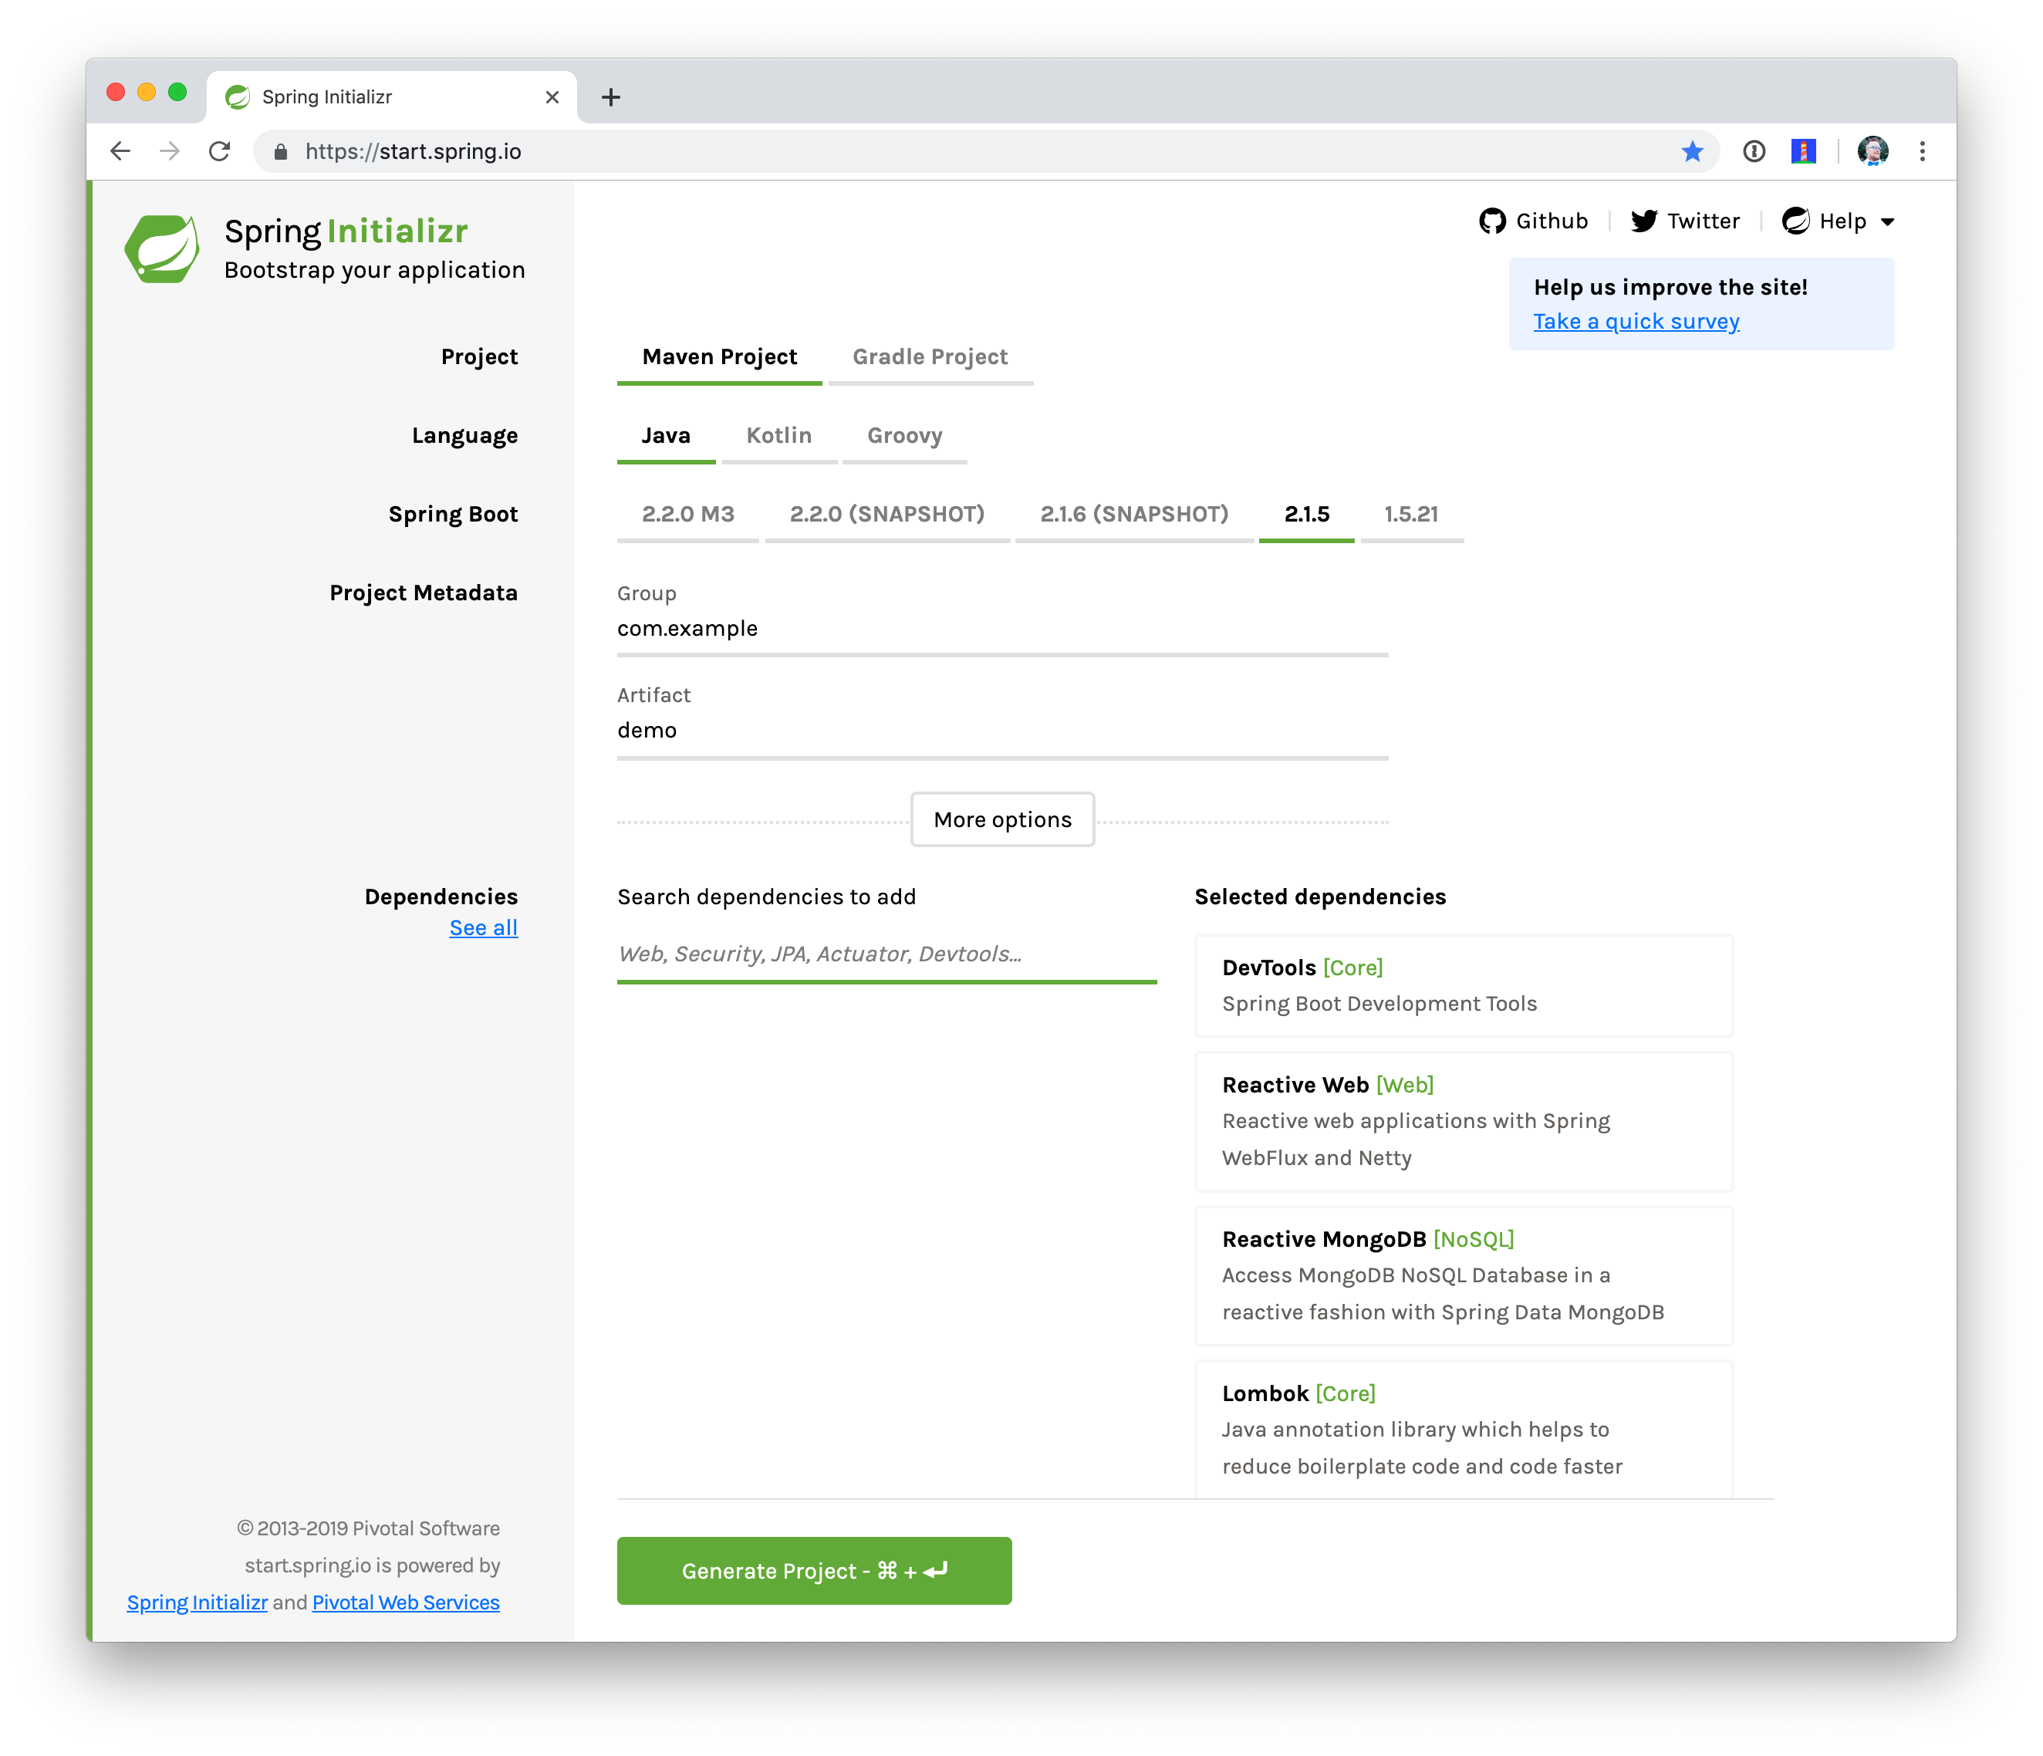This screenshot has width=2043, height=1756.
Task: Select Java language option
Action: point(664,436)
